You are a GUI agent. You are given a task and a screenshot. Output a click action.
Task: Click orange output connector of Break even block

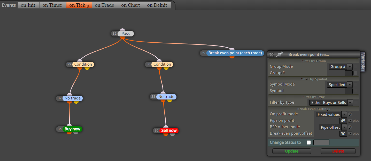pyautogui.click(x=232, y=57)
